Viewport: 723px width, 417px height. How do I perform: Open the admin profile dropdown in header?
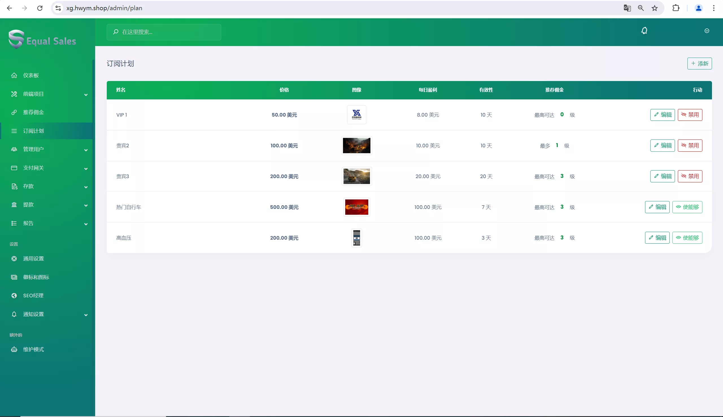[x=707, y=31]
